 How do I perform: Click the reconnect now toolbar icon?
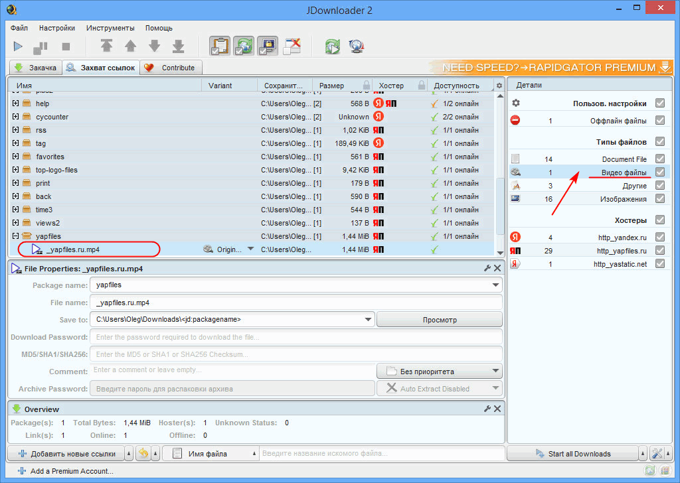tap(333, 46)
